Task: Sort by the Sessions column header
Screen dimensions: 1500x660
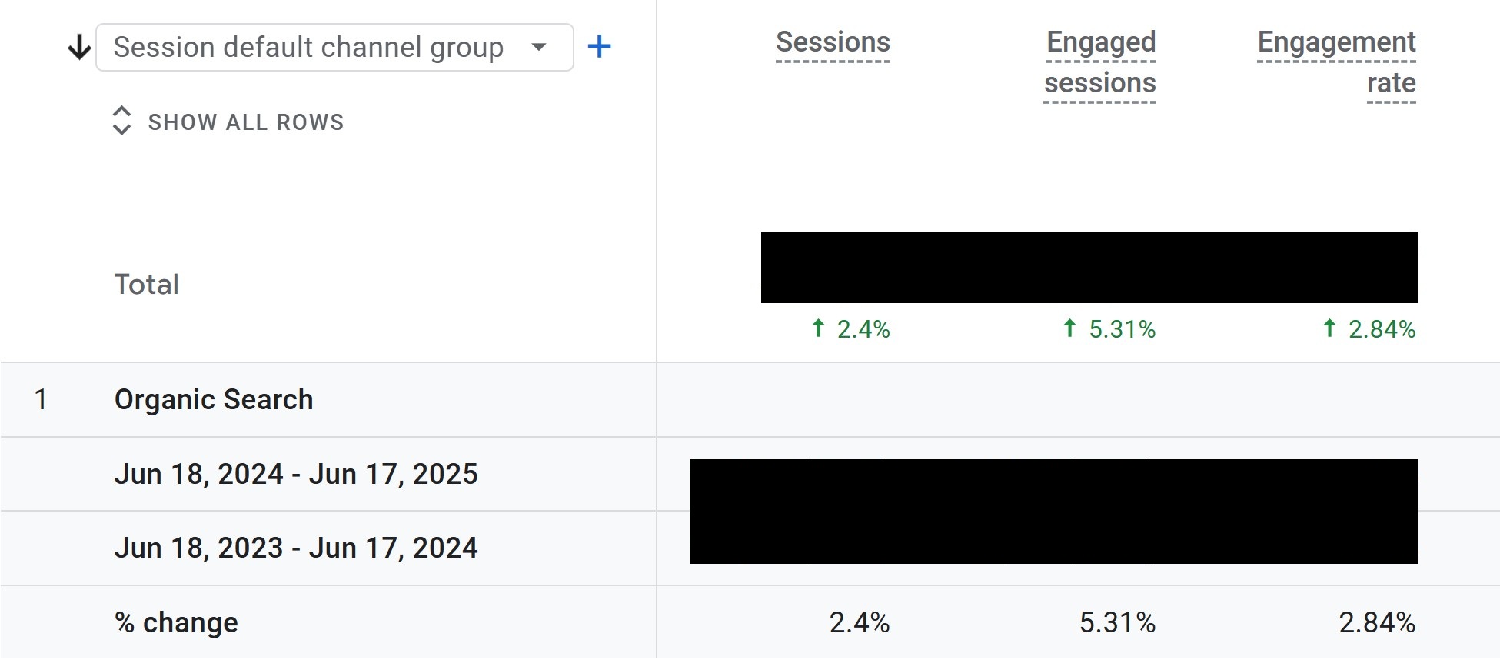Action: pos(833,42)
